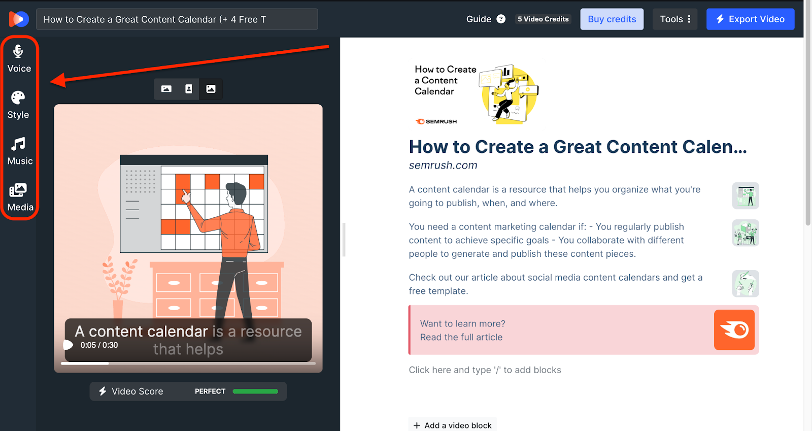Image resolution: width=812 pixels, height=431 pixels.
Task: Click the video progress bar
Action: coord(188,363)
